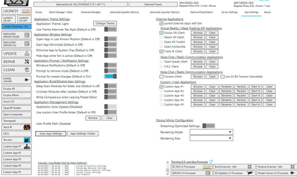
Task: Click Start In for Custom App #4
Action: tap(255, 100)
